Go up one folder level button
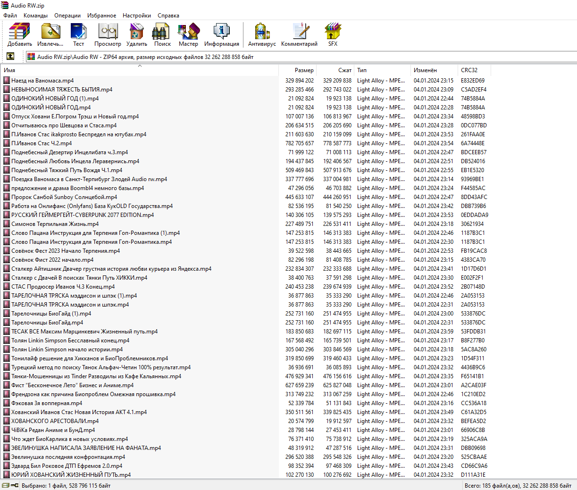577x490 pixels. click(10, 57)
